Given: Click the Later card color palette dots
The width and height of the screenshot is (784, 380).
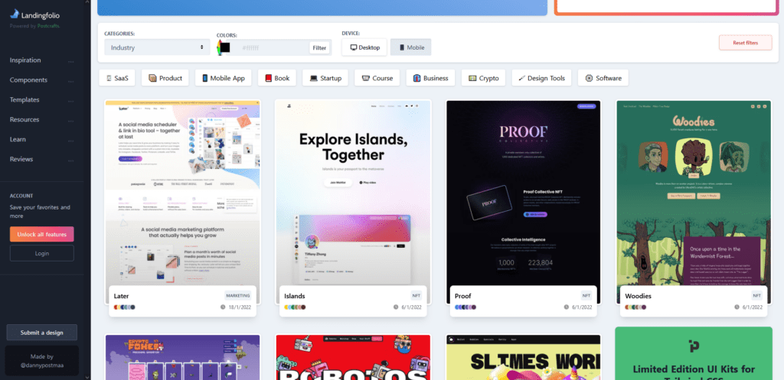Looking at the screenshot, I should pyautogui.click(x=125, y=307).
